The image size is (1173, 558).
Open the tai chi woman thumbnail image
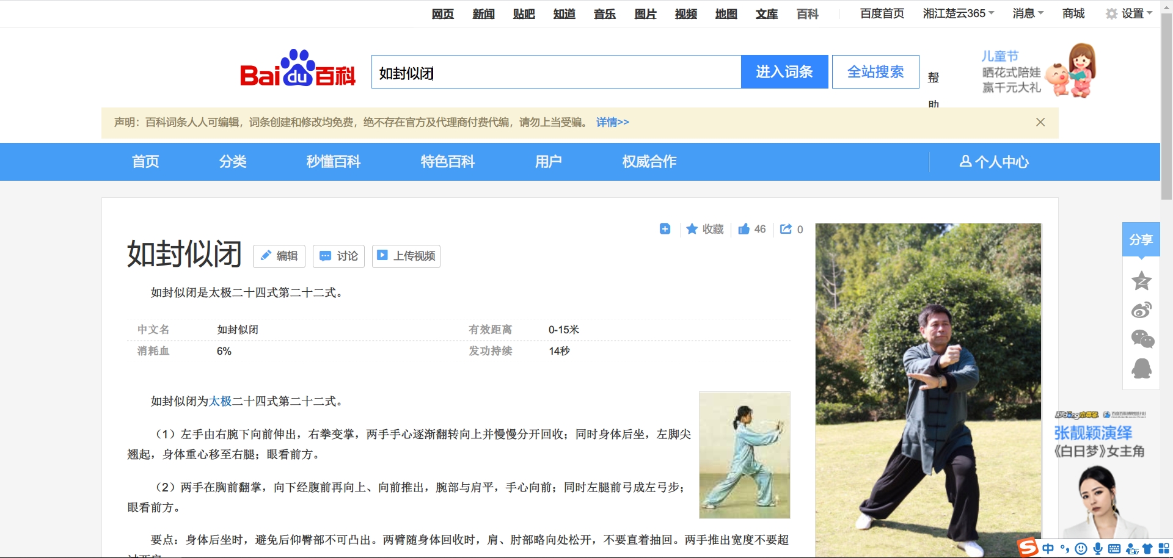(744, 455)
